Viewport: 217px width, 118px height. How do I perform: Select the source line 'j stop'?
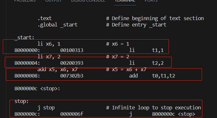pyautogui.click(x=46, y=107)
